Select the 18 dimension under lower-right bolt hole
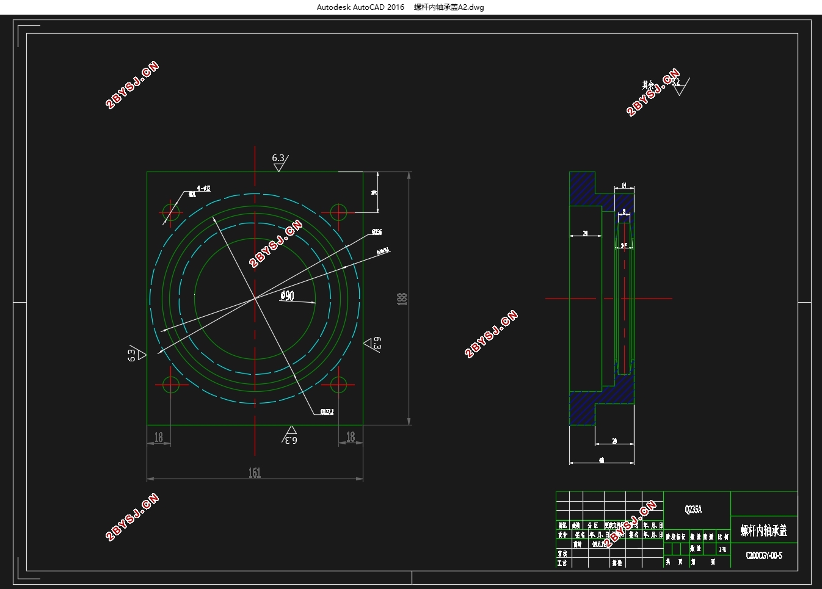Image resolution: width=822 pixels, height=589 pixels. point(351,436)
